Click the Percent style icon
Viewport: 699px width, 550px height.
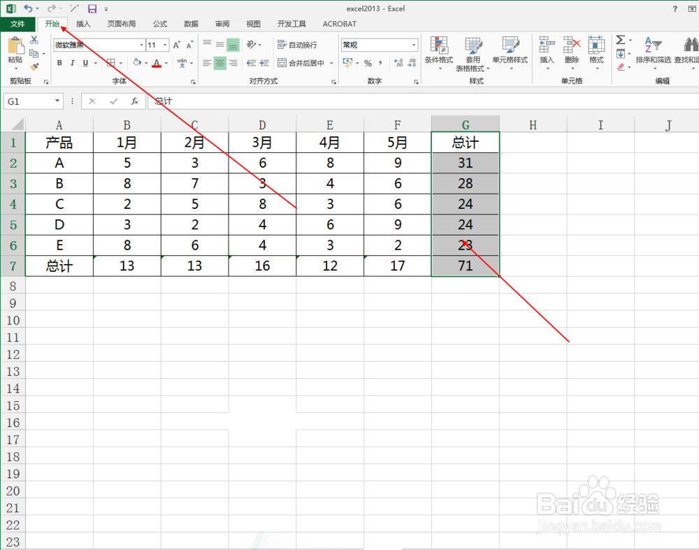[368, 63]
